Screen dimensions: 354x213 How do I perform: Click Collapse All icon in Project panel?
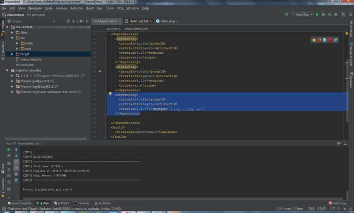(x=74, y=21)
